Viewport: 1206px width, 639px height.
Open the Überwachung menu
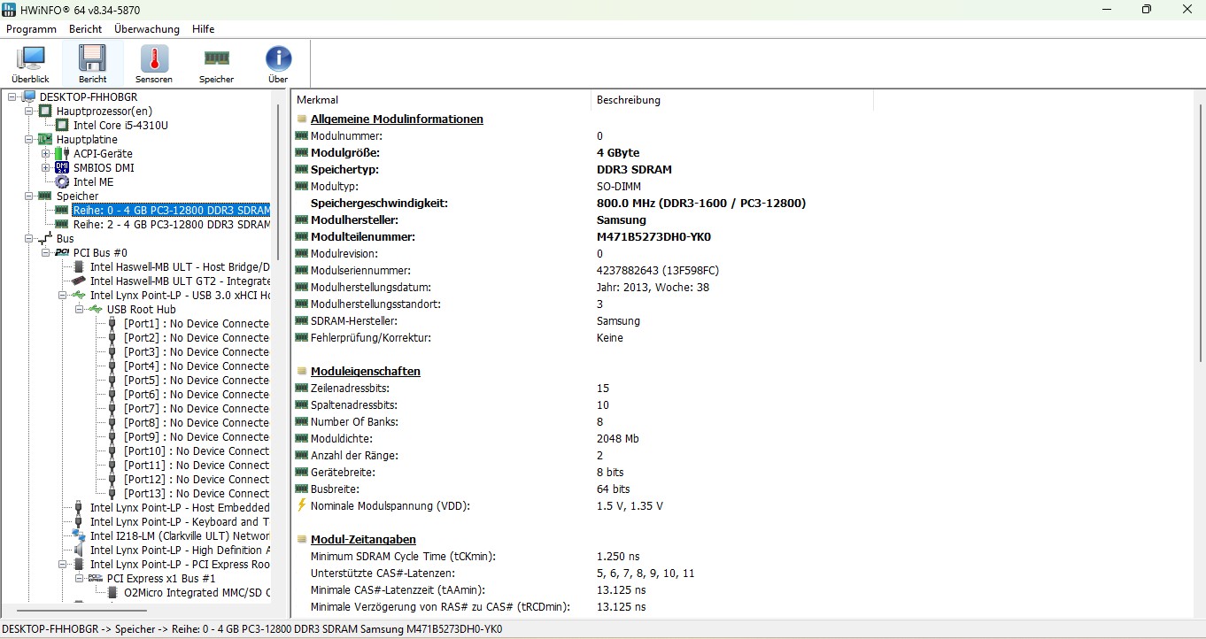tap(147, 29)
